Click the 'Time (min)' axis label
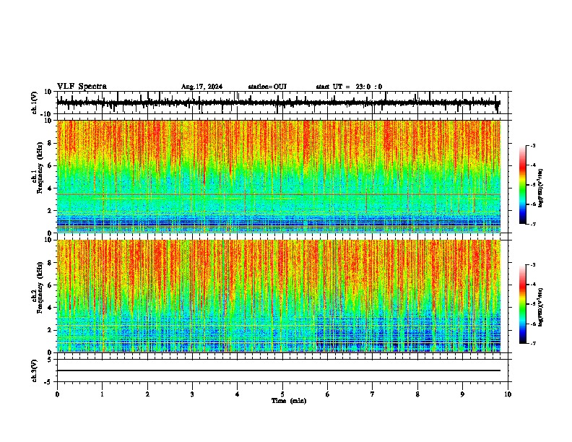The width and height of the screenshot is (572, 442). click(289, 401)
